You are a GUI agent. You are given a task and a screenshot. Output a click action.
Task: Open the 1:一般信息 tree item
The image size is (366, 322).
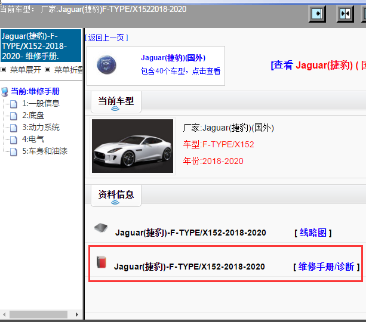(x=41, y=103)
